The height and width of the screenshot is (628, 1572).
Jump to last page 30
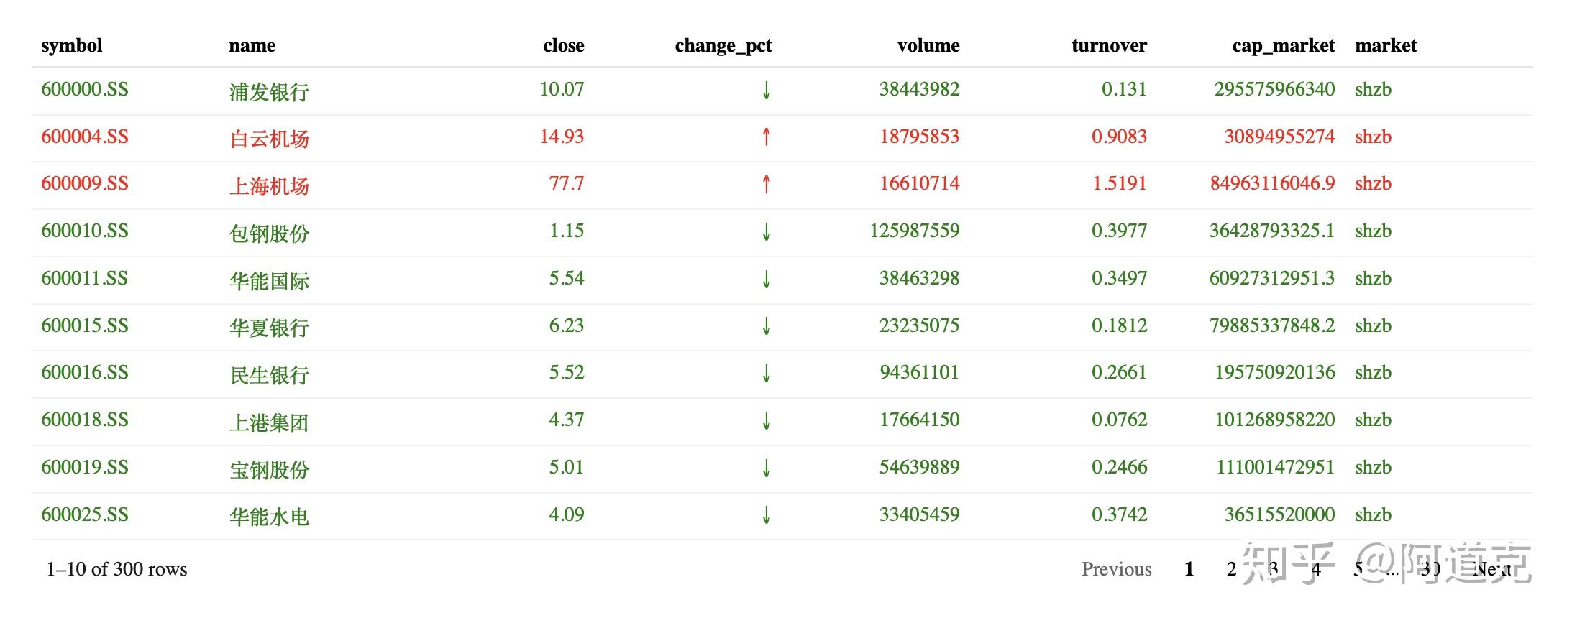tap(1430, 569)
